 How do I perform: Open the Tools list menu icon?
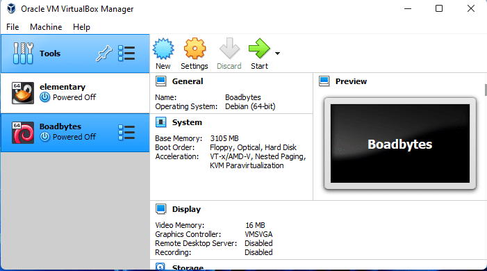[x=126, y=54]
